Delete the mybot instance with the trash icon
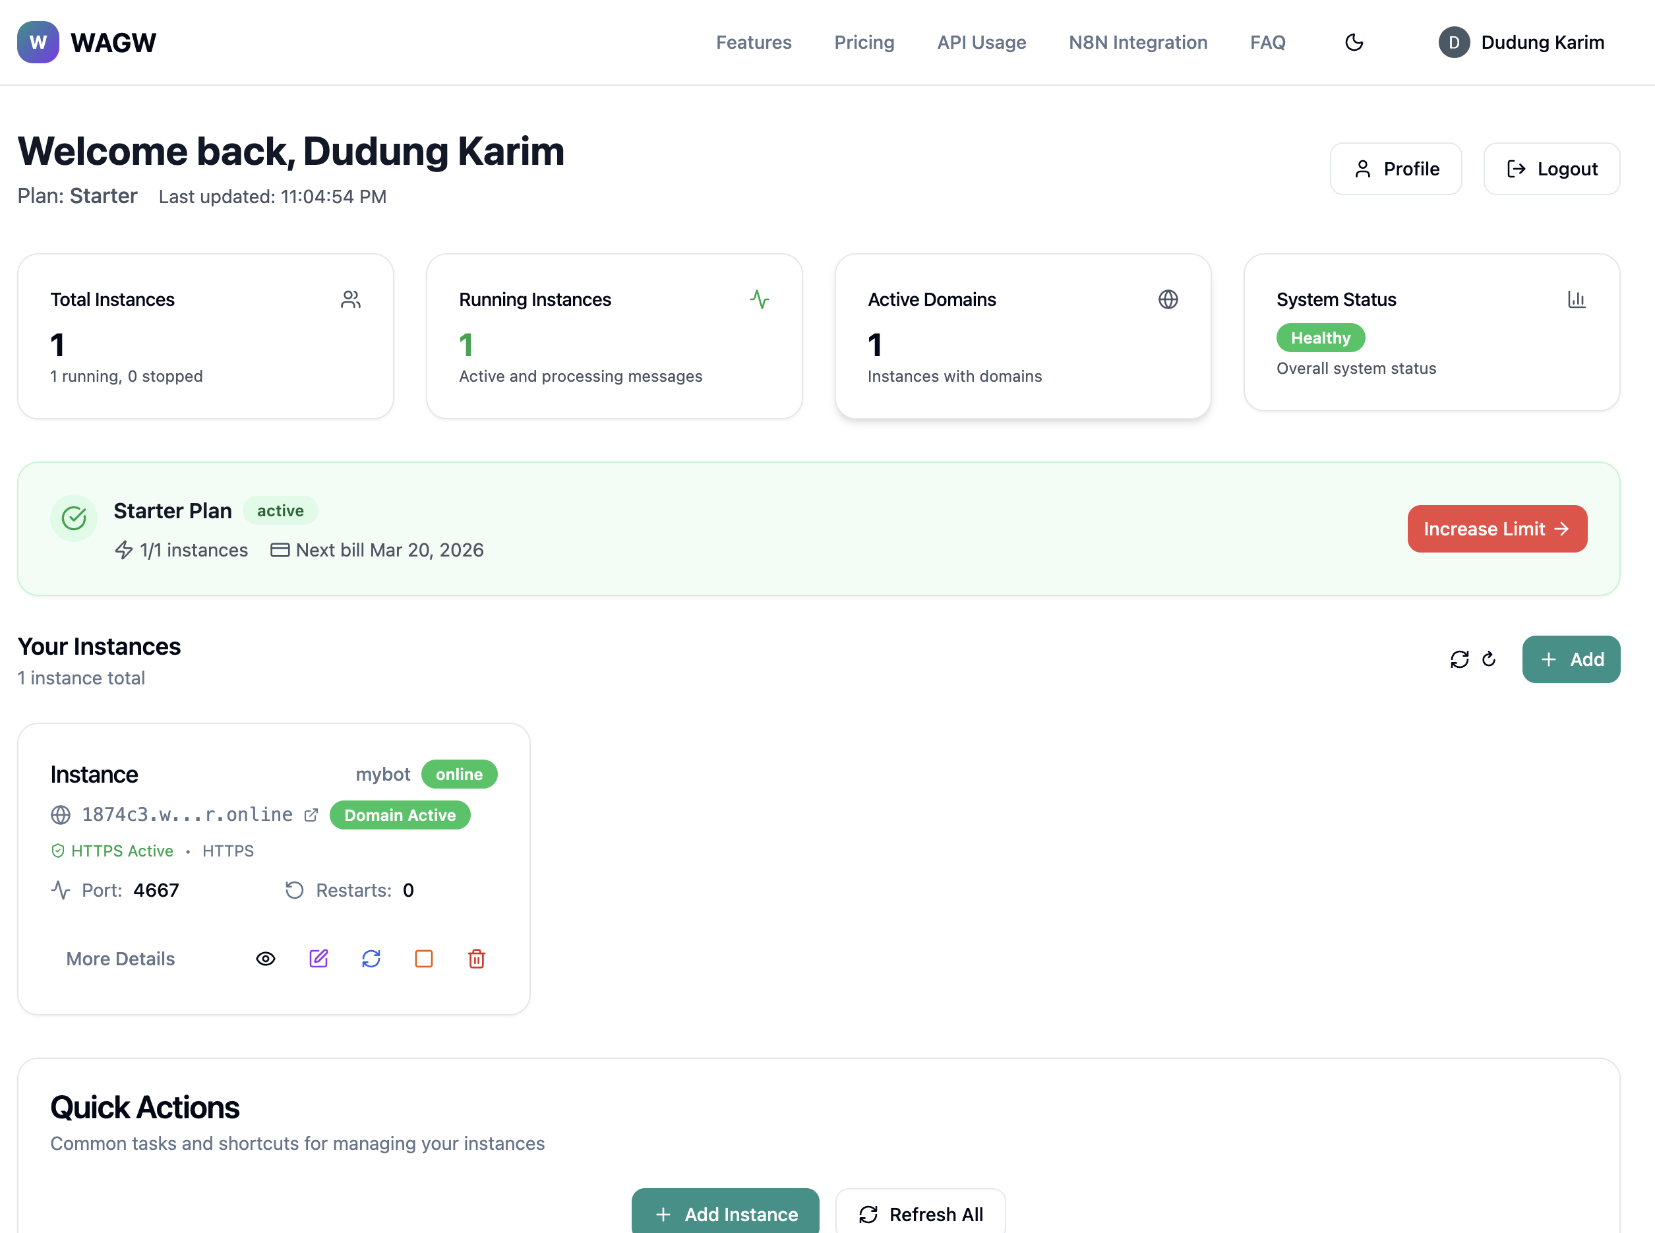1655x1233 pixels. pos(476,958)
